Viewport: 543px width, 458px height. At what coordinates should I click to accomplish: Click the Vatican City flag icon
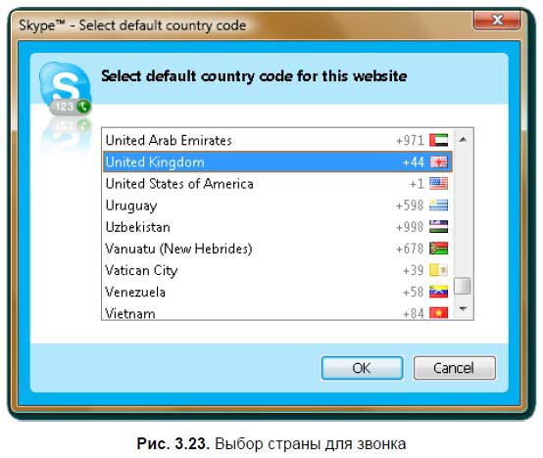[x=438, y=270]
